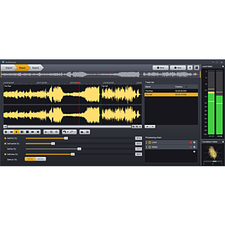The image size is (225, 225).
Task: Click the red playhead marker on the timeline
Action: 79,83
